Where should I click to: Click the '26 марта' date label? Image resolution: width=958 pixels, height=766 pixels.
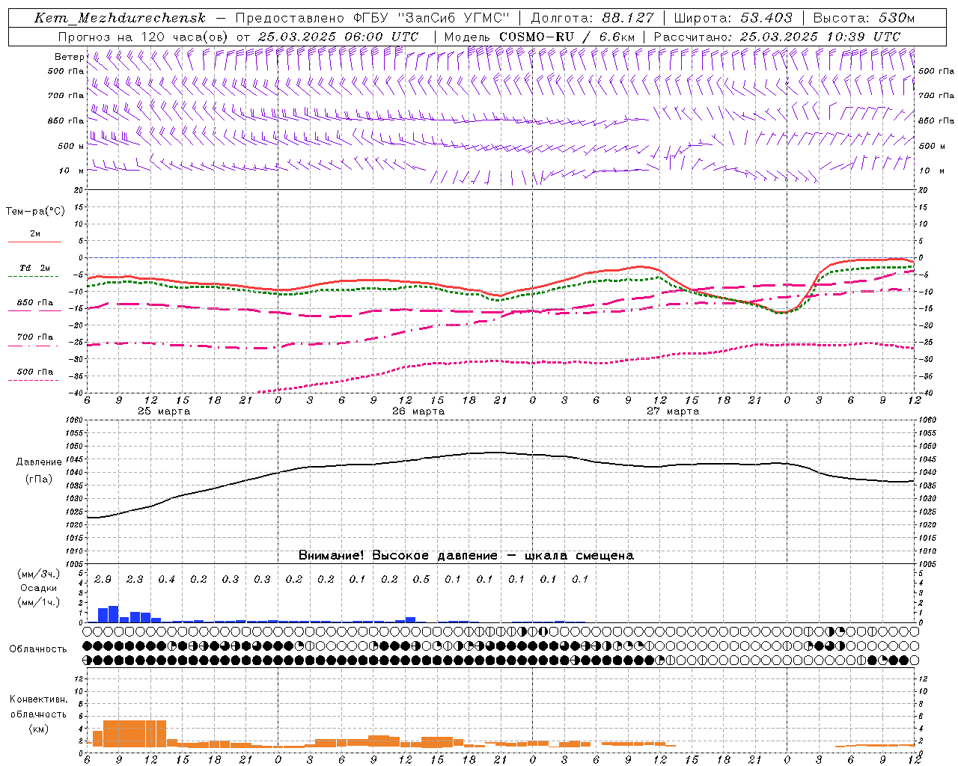coord(418,411)
